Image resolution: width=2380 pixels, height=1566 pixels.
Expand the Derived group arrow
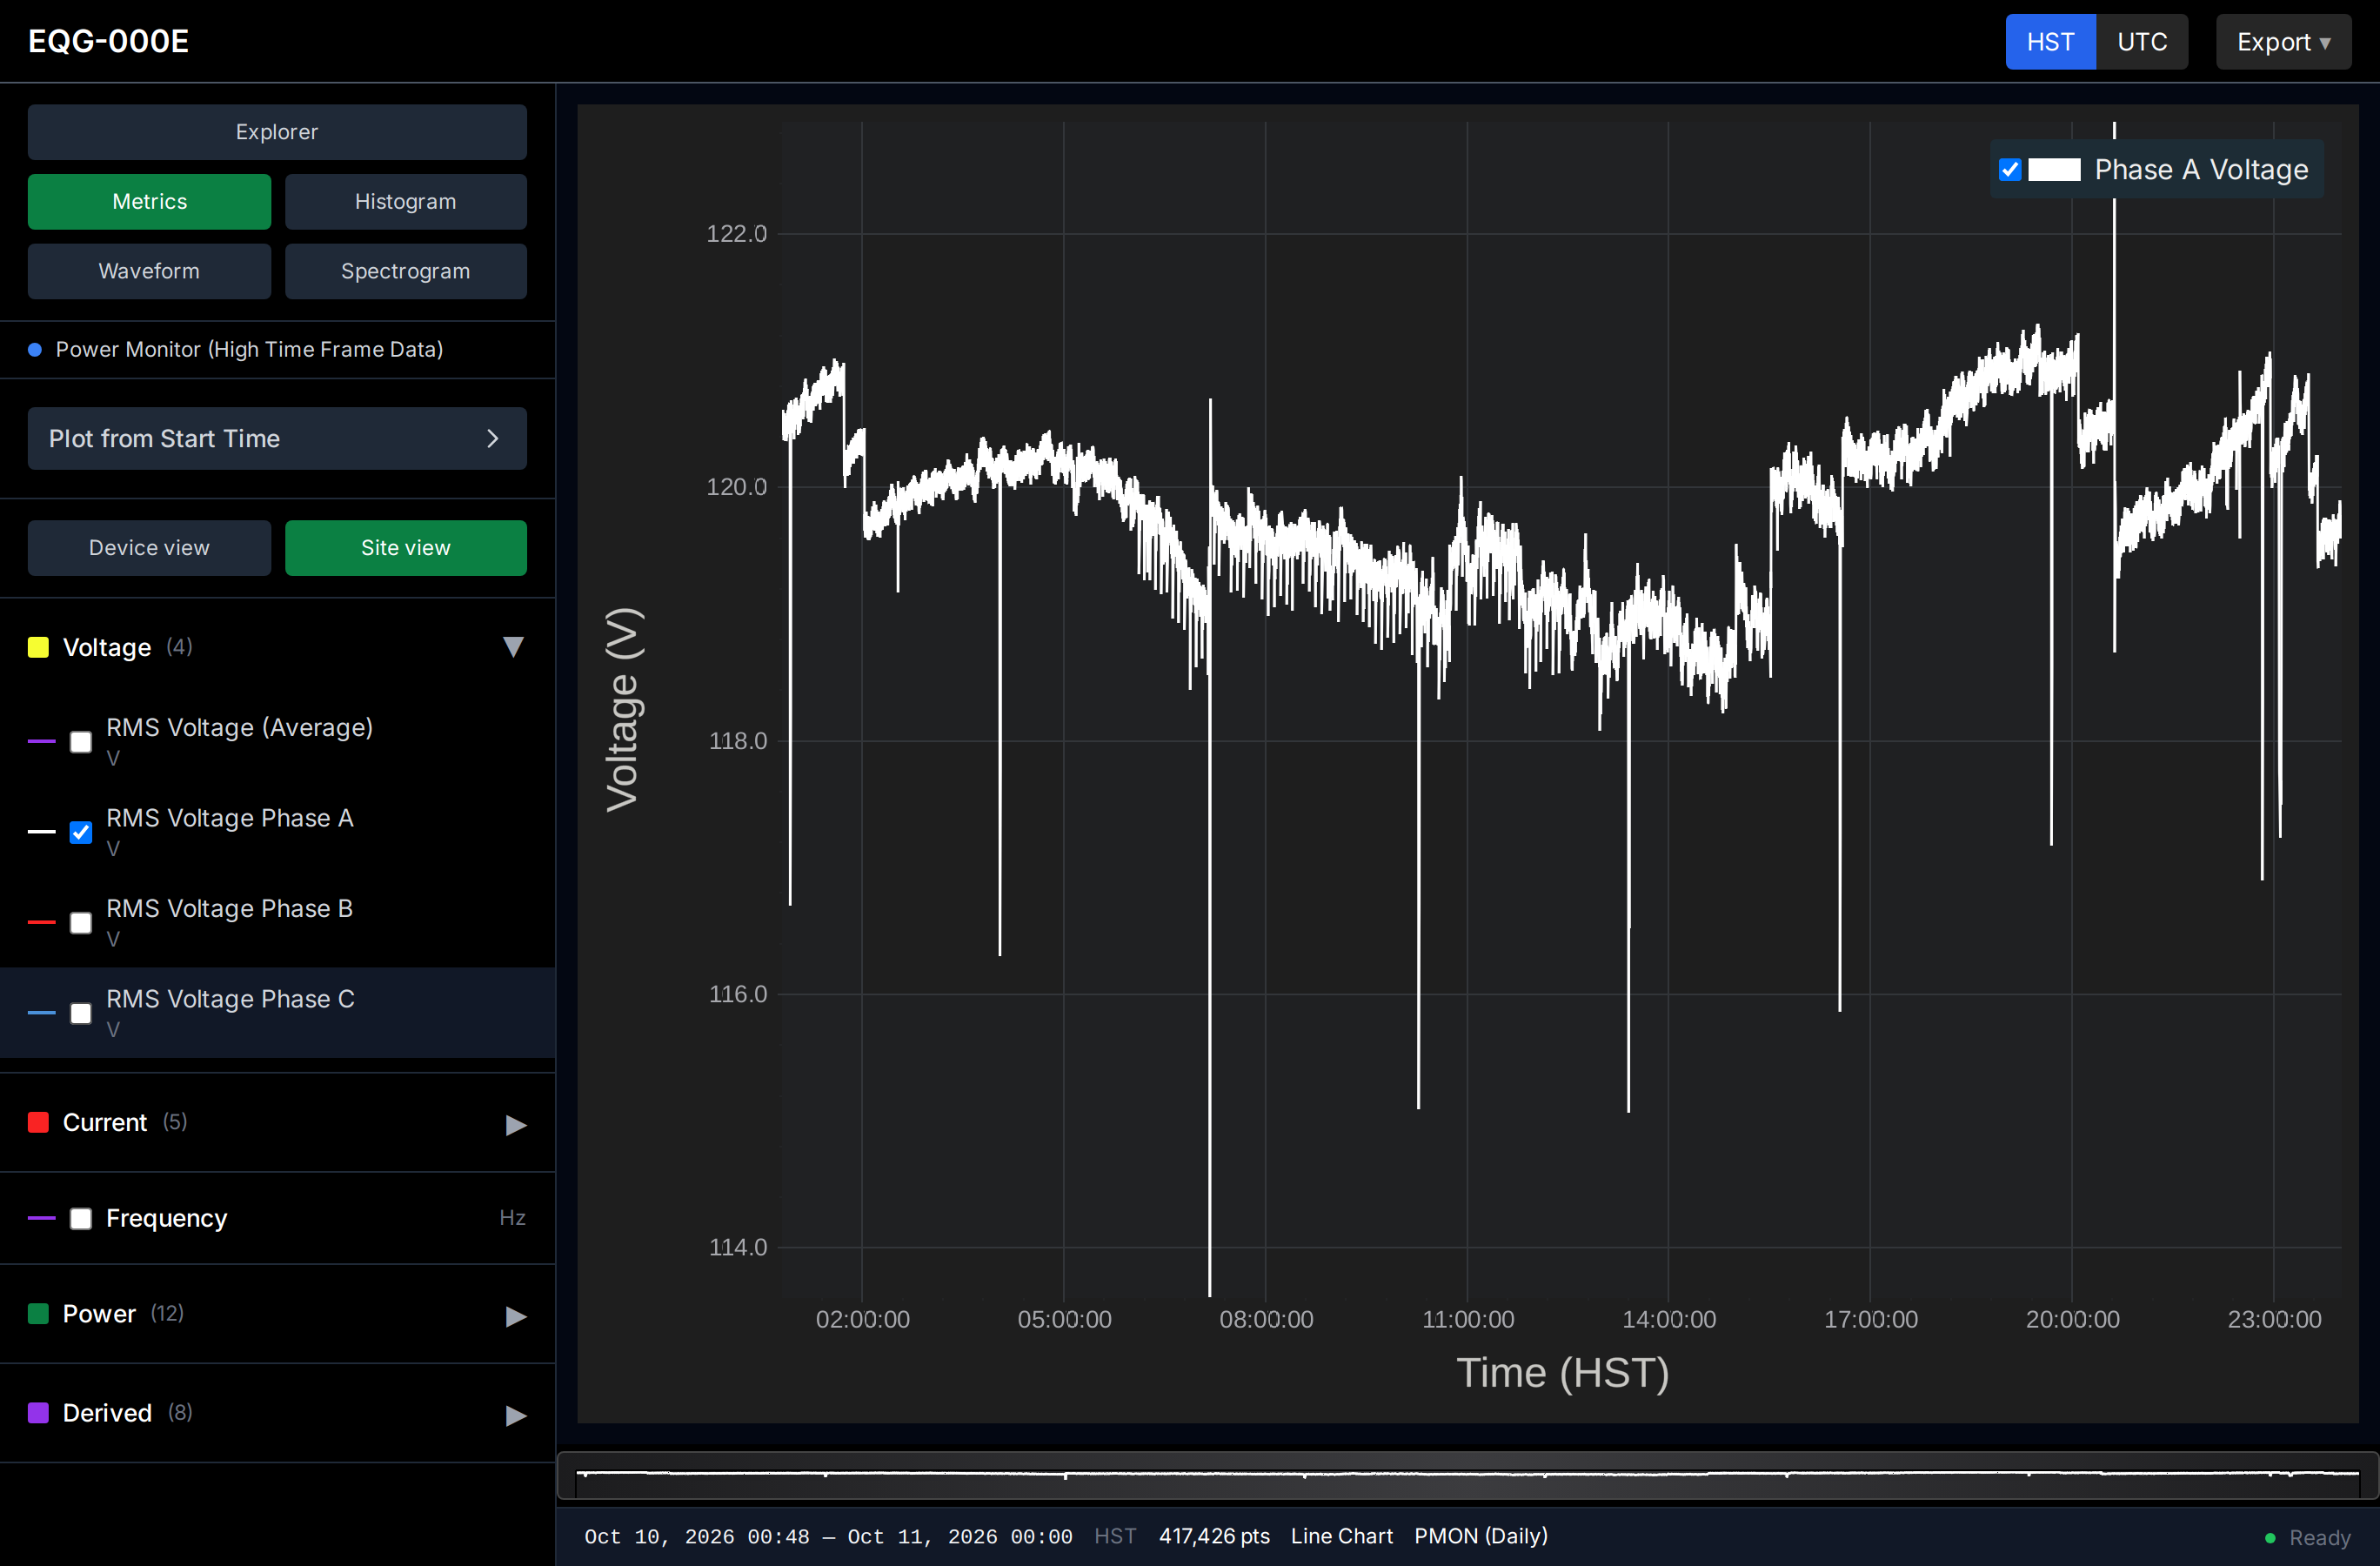[x=515, y=1415]
